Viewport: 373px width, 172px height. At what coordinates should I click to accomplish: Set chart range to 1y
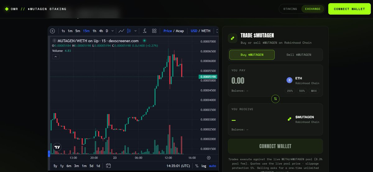click(x=62, y=166)
